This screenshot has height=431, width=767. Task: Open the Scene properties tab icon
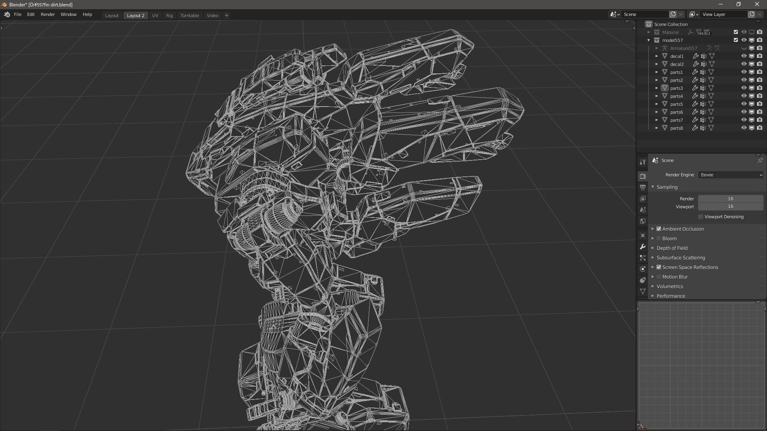click(642, 210)
